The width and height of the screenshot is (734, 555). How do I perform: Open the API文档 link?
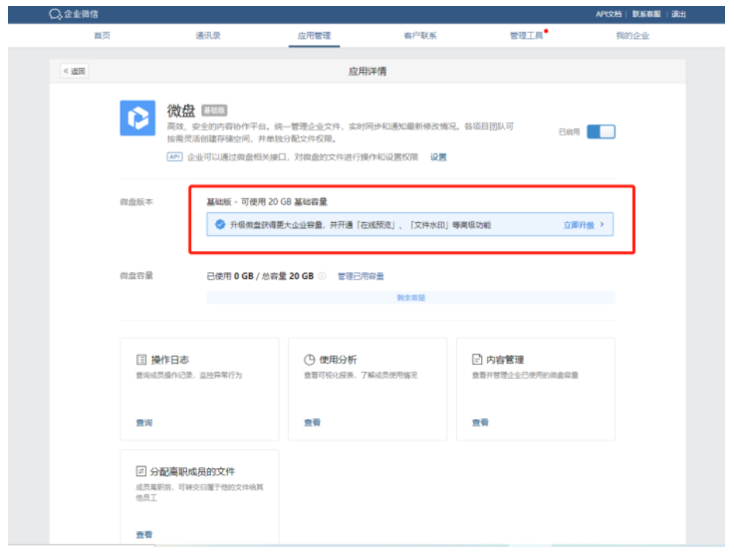point(609,14)
